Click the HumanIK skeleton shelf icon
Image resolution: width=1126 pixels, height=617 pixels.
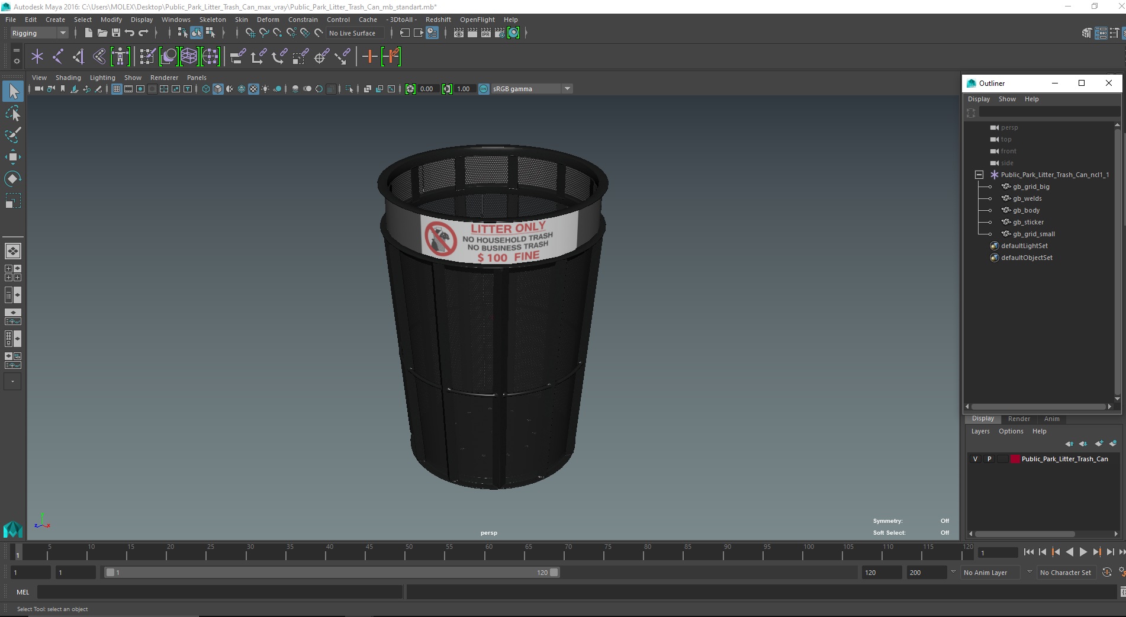click(120, 57)
